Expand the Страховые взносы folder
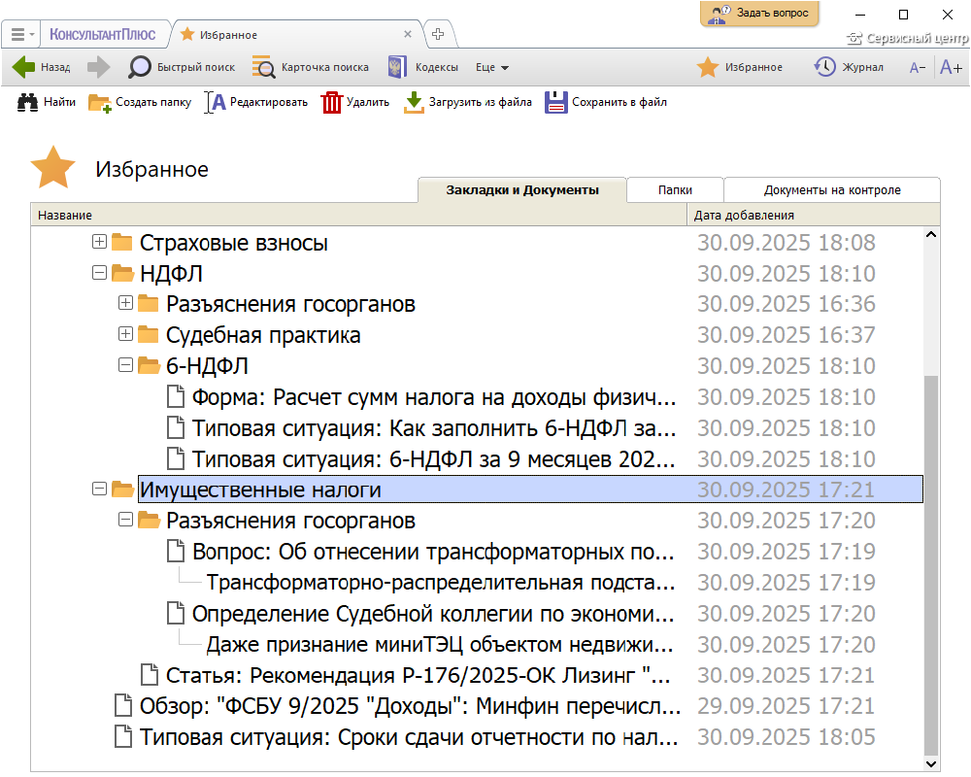 99,242
